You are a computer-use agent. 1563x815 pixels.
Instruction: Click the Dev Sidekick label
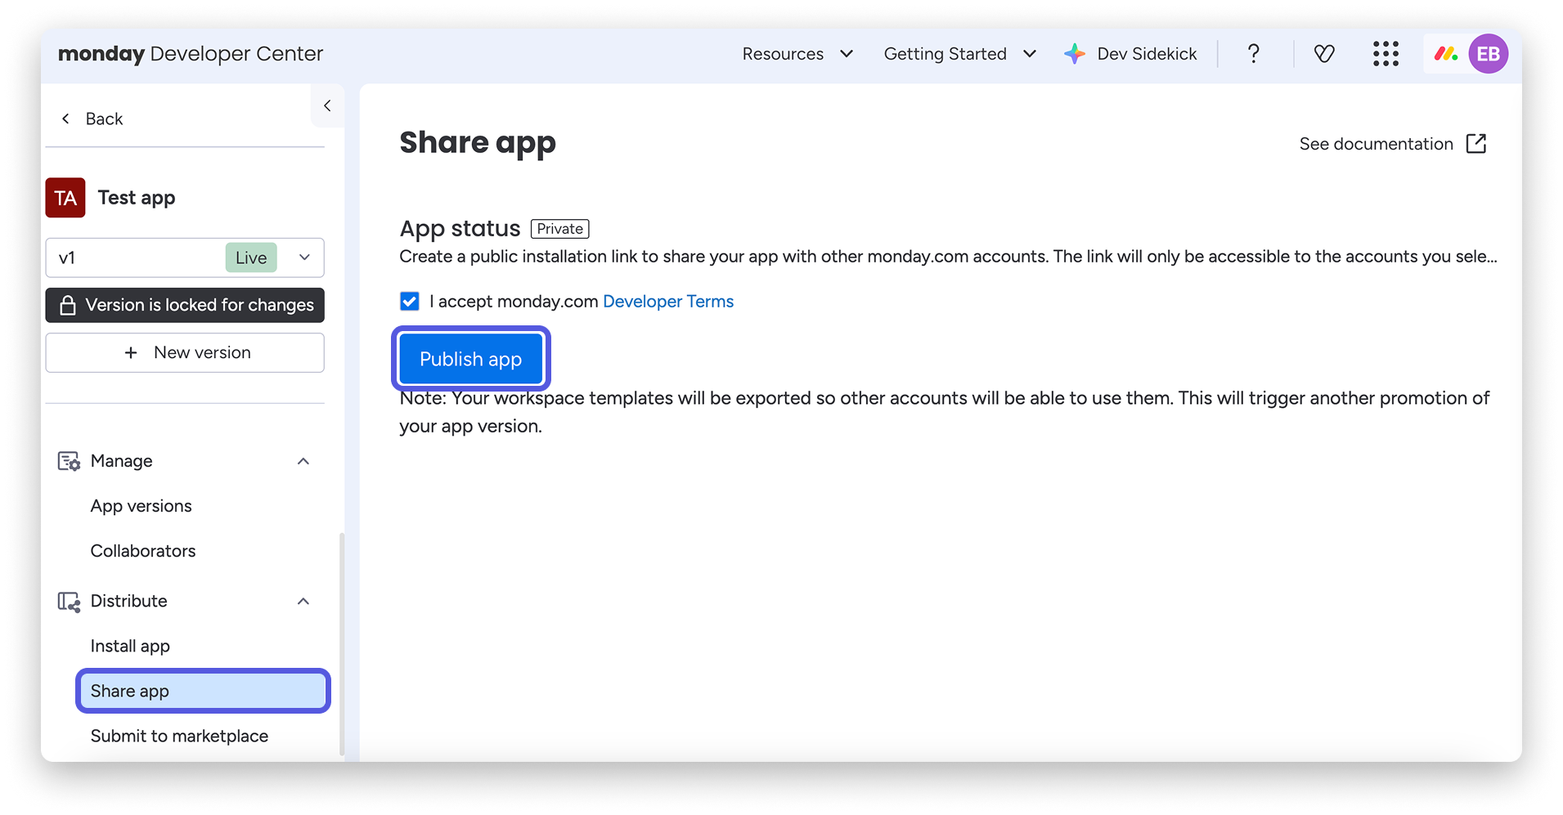point(1147,54)
